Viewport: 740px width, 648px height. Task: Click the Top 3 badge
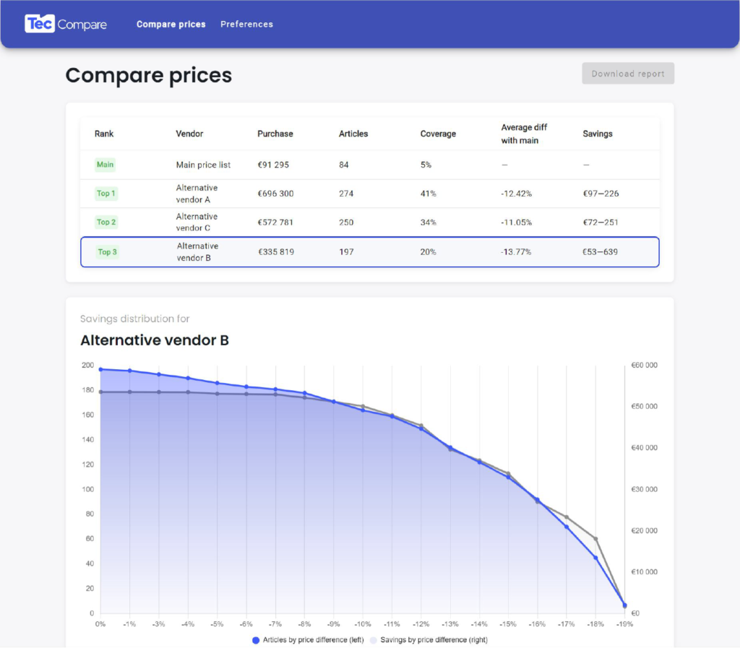[x=106, y=251]
